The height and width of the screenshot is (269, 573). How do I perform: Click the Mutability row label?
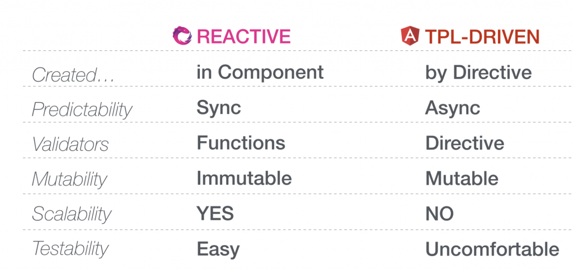coord(69,179)
